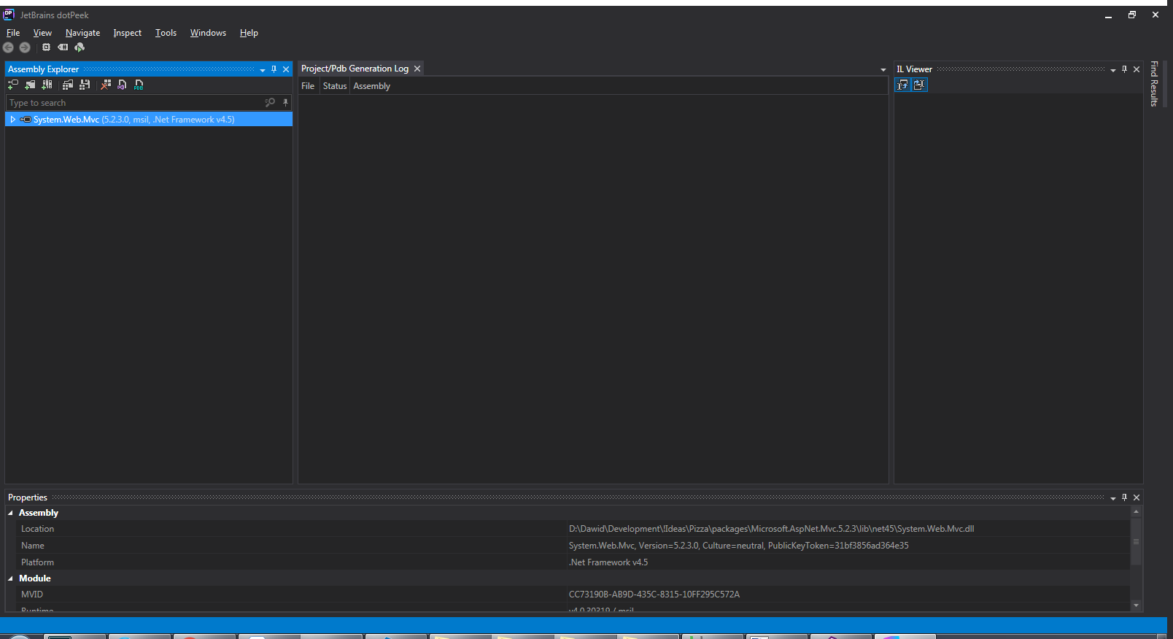
Task: Toggle second sync icon in IL Viewer
Action: tap(919, 85)
